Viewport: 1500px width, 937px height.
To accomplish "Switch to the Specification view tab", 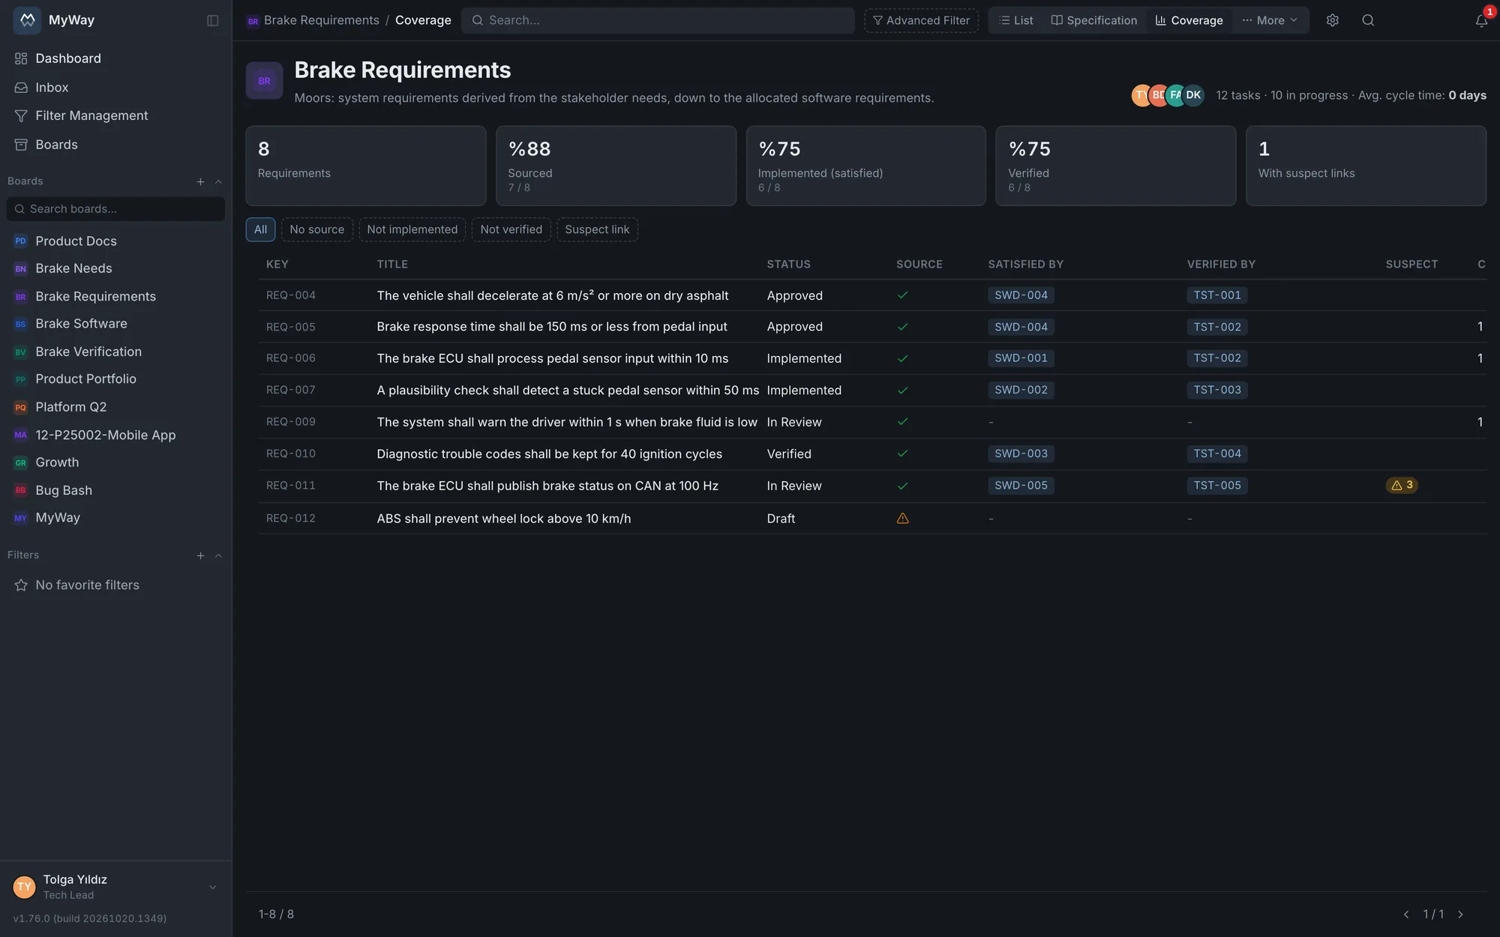I will pos(1093,20).
